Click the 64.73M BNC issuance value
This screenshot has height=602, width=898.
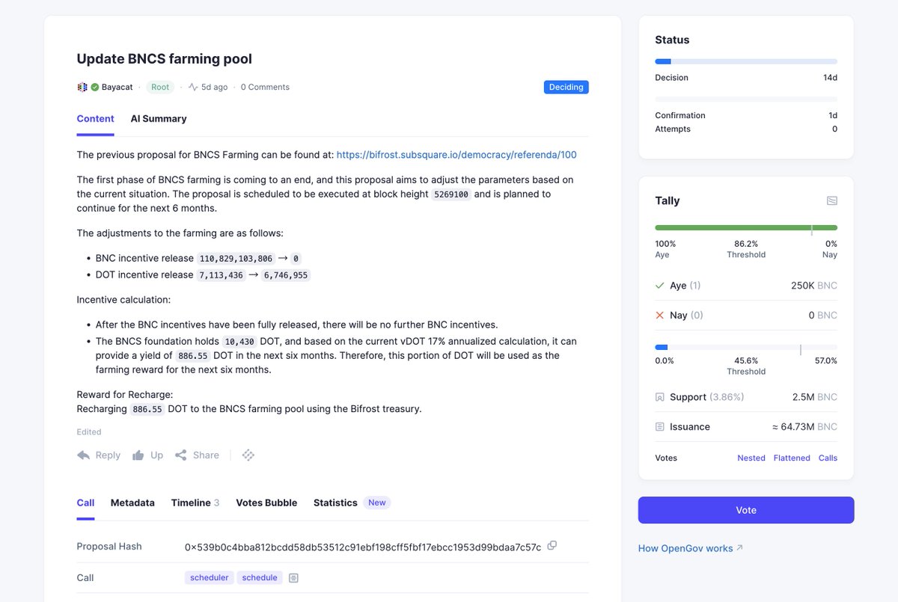tap(804, 427)
